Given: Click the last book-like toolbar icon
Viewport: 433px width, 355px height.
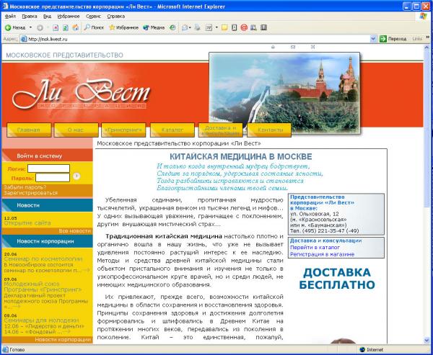Looking at the screenshot, I should 263,27.
